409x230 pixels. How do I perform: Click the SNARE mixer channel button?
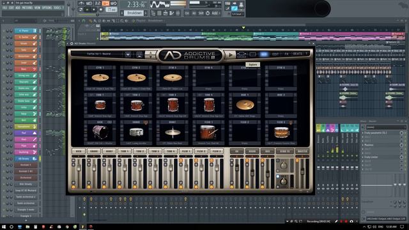pyautogui.click(x=94, y=151)
